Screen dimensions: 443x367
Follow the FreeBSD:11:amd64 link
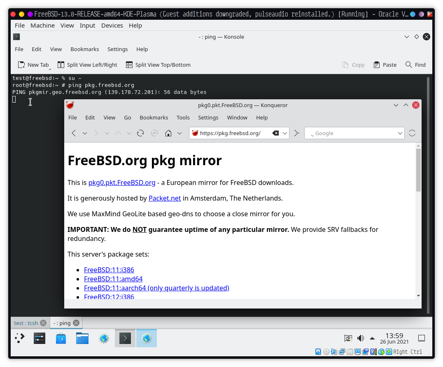[113, 279]
